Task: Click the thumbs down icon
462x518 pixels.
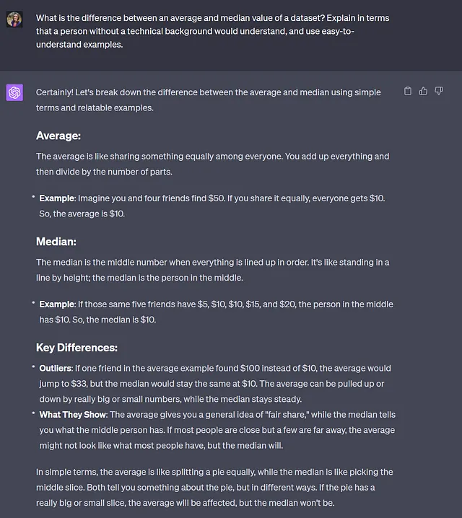Action: [439, 91]
